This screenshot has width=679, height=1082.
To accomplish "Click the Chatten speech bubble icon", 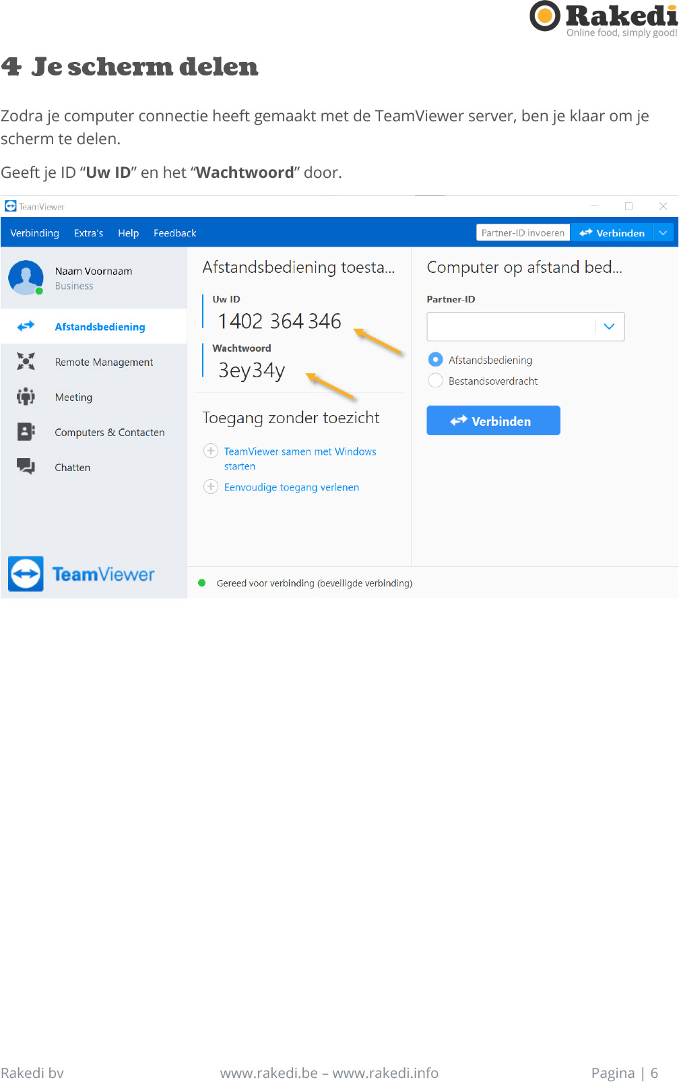I will click(x=26, y=466).
